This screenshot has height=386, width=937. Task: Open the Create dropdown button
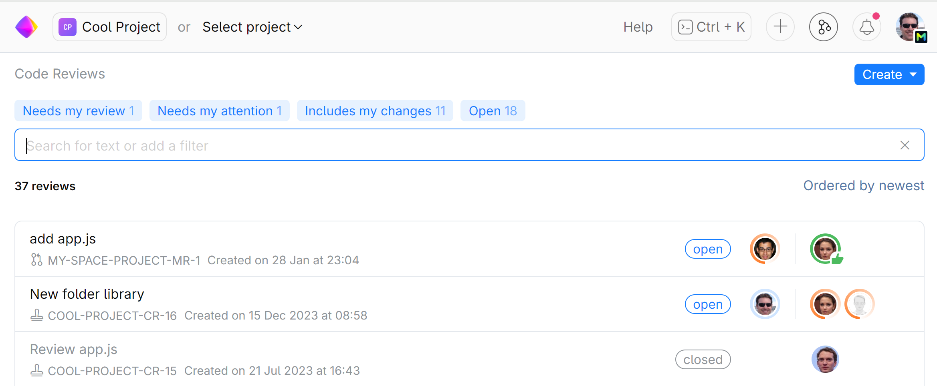(x=889, y=74)
